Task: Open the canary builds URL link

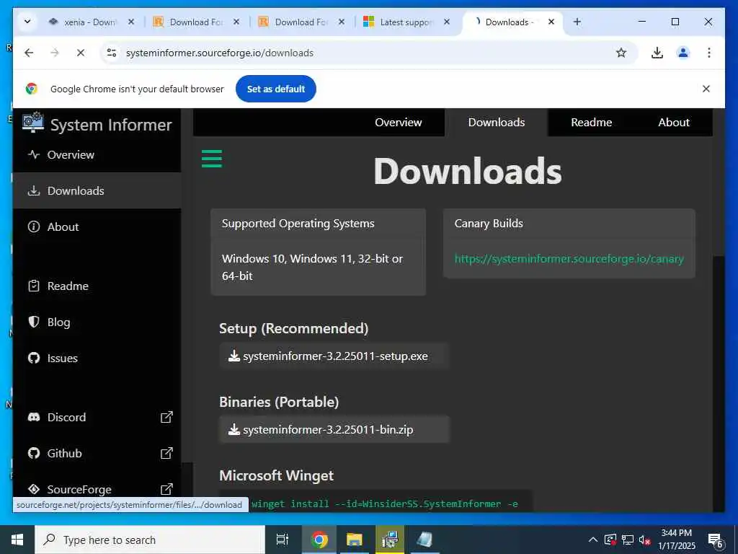Action: [x=569, y=259]
